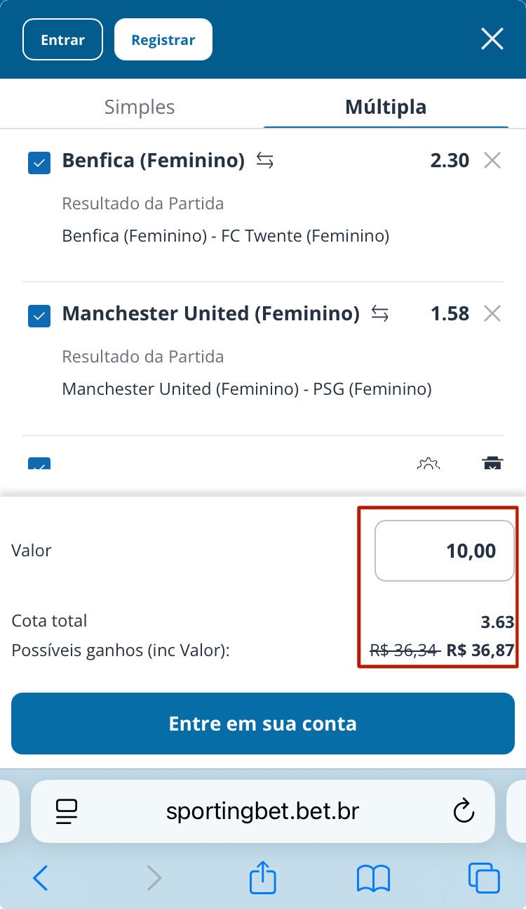The image size is (526, 909).
Task: Uncheck the Benfica (Feminino) selection
Action: click(x=39, y=164)
